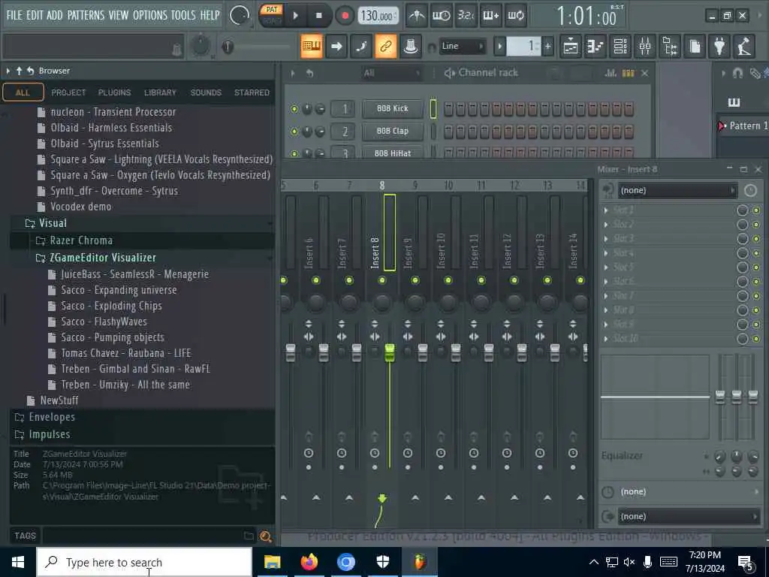Open the Line snap dropdown
The width and height of the screenshot is (769, 577).
[463, 46]
